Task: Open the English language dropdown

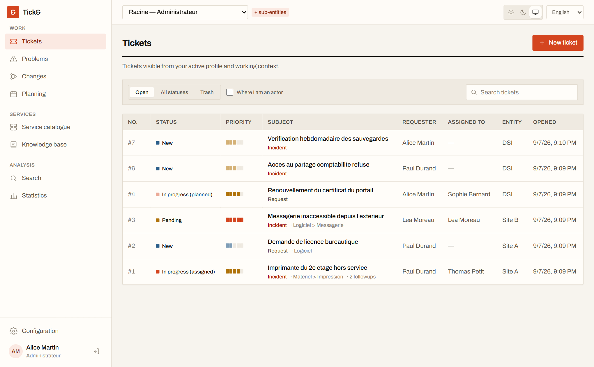Action: pyautogui.click(x=565, y=12)
